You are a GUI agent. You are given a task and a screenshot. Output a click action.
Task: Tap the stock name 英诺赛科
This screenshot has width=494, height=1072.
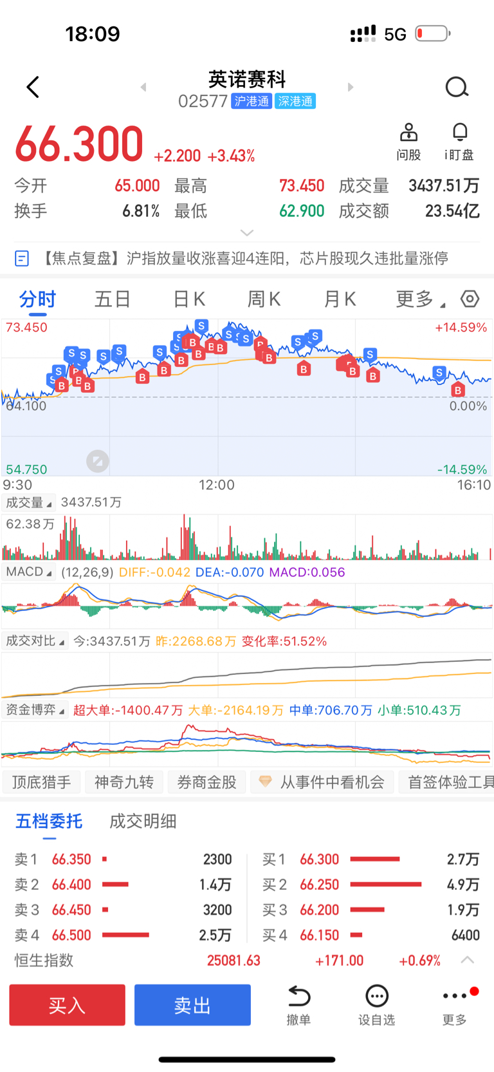pyautogui.click(x=247, y=79)
